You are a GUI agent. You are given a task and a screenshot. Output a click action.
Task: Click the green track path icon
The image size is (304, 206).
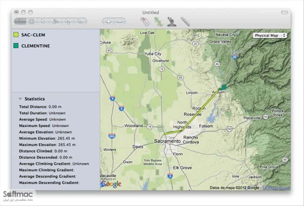[158, 21]
